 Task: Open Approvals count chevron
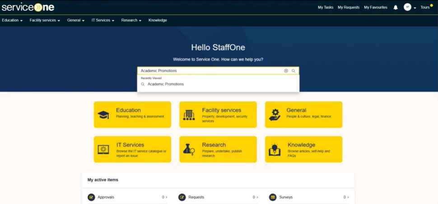click(167, 197)
